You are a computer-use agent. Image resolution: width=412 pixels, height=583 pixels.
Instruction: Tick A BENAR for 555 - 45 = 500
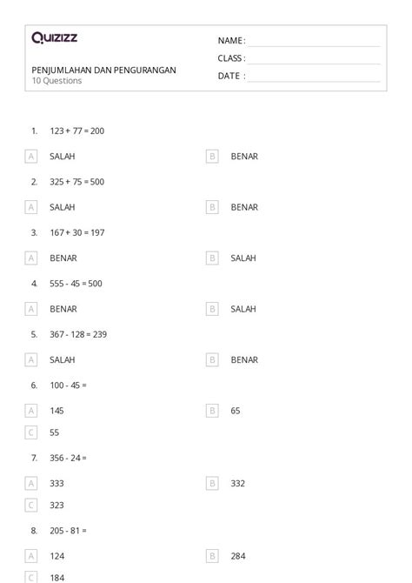coord(30,309)
